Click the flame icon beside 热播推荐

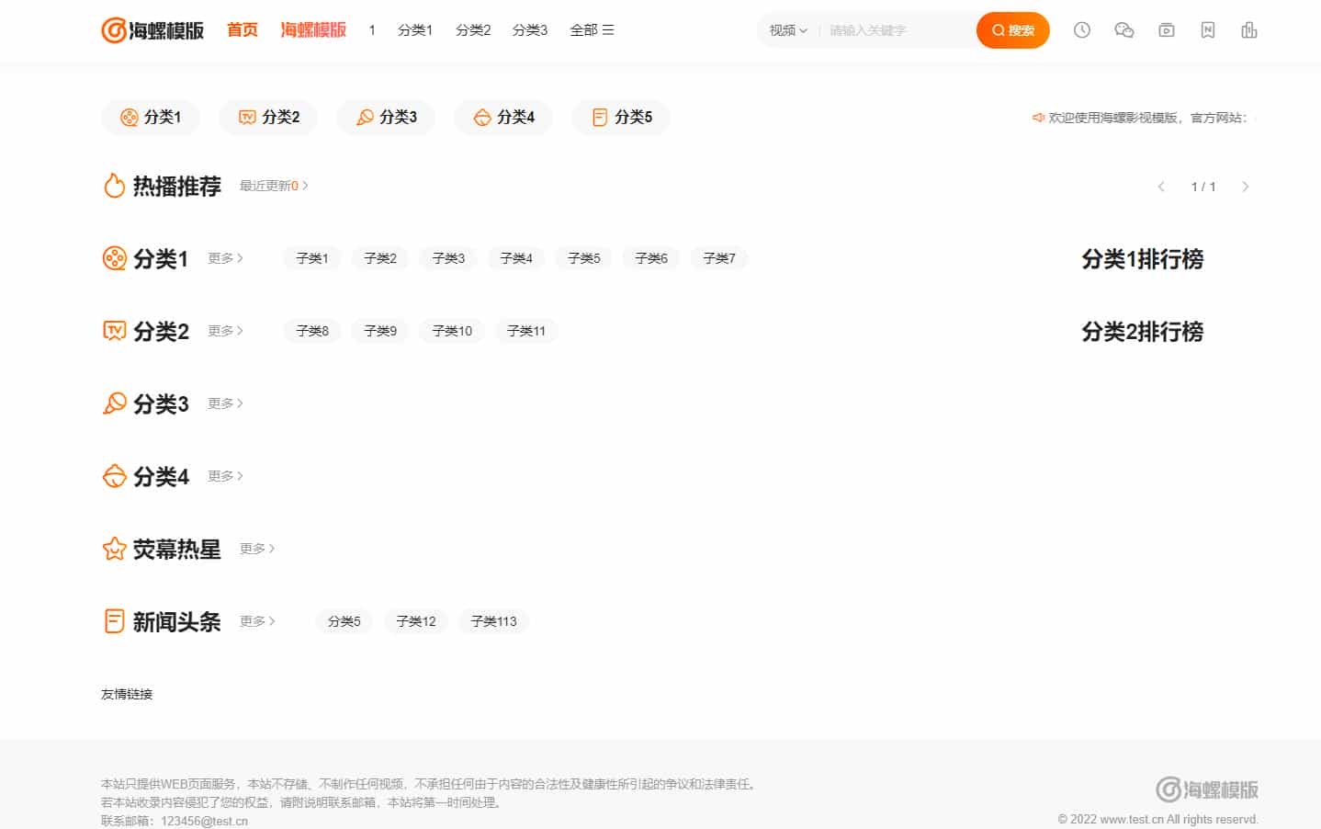114,186
